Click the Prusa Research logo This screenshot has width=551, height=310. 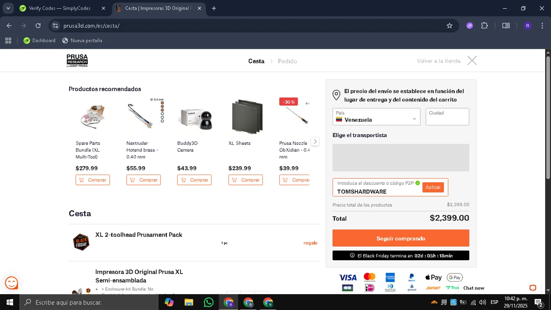point(77,61)
